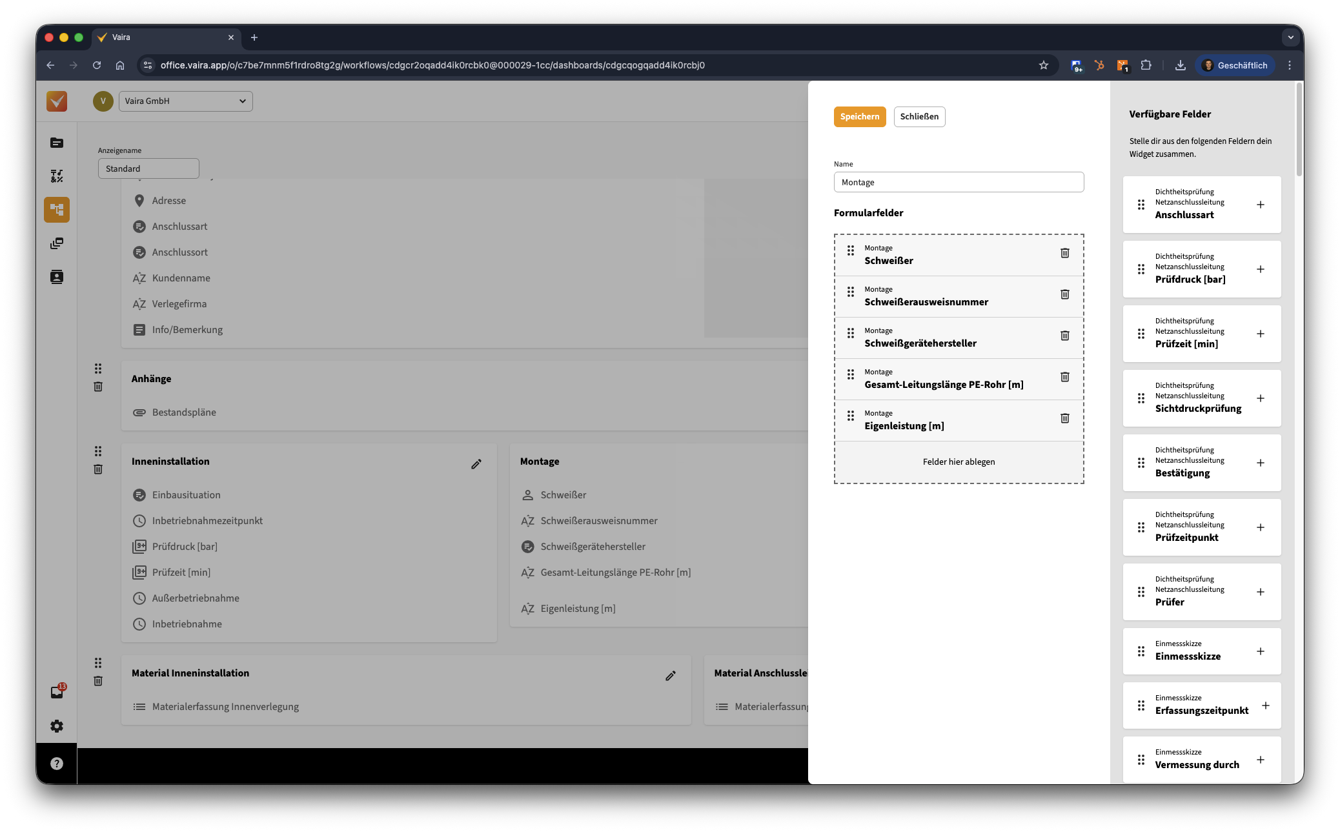Open the inbox icon with notification badge
1340x832 pixels.
click(57, 692)
